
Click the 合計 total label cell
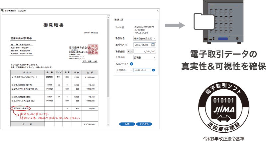click(x=27, y=124)
